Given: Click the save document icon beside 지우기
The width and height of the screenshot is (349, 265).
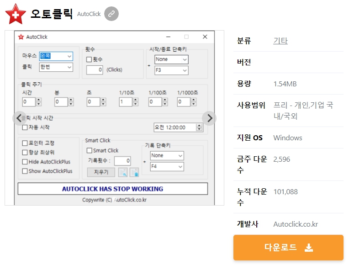Looking at the screenshot, I should pyautogui.click(x=134, y=172).
